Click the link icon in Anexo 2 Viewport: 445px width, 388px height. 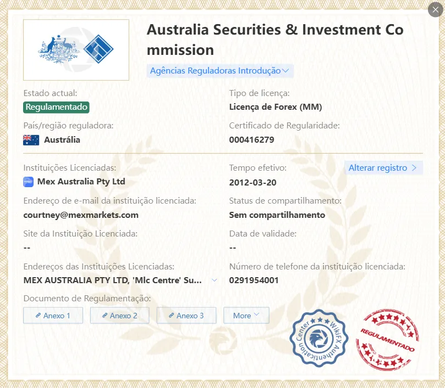pyautogui.click(x=105, y=315)
